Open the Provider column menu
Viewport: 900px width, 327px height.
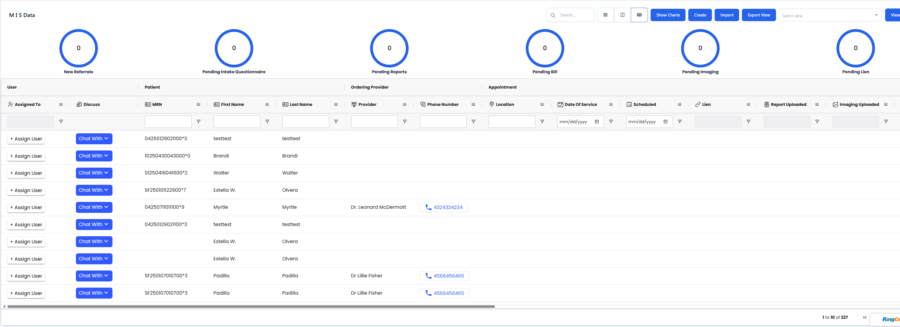(x=404, y=104)
